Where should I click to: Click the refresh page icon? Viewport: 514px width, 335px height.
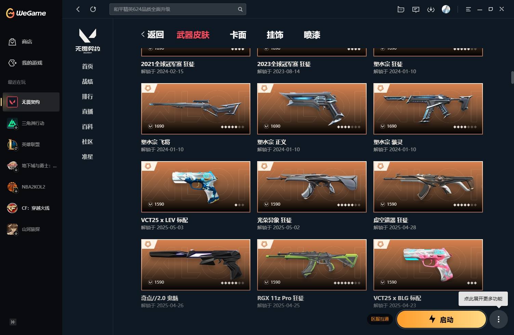pyautogui.click(x=93, y=9)
